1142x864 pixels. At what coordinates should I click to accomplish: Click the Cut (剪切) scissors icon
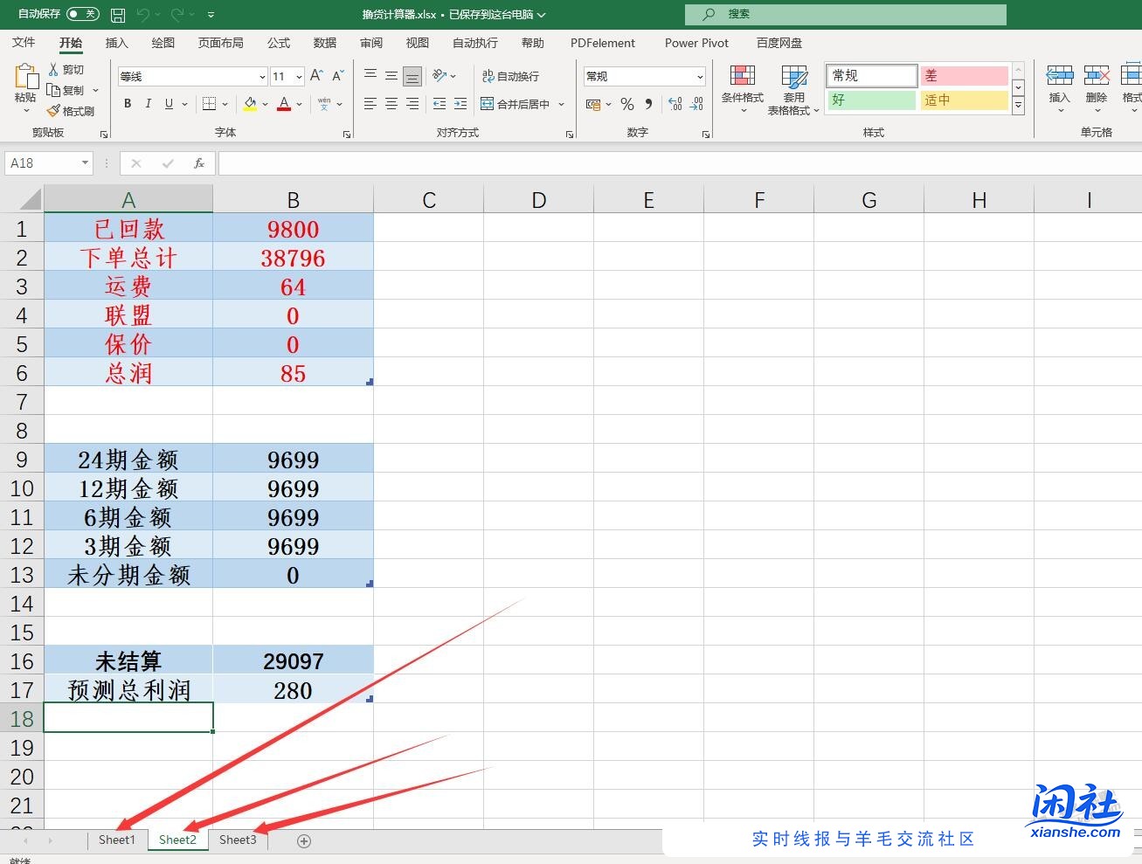point(54,69)
